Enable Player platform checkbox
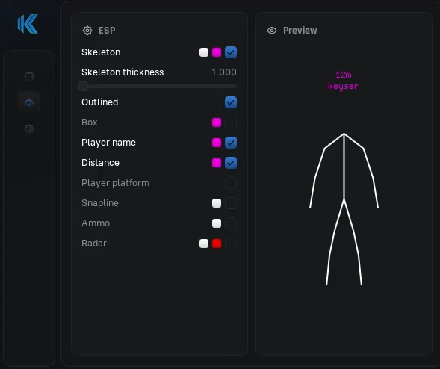 click(x=231, y=183)
